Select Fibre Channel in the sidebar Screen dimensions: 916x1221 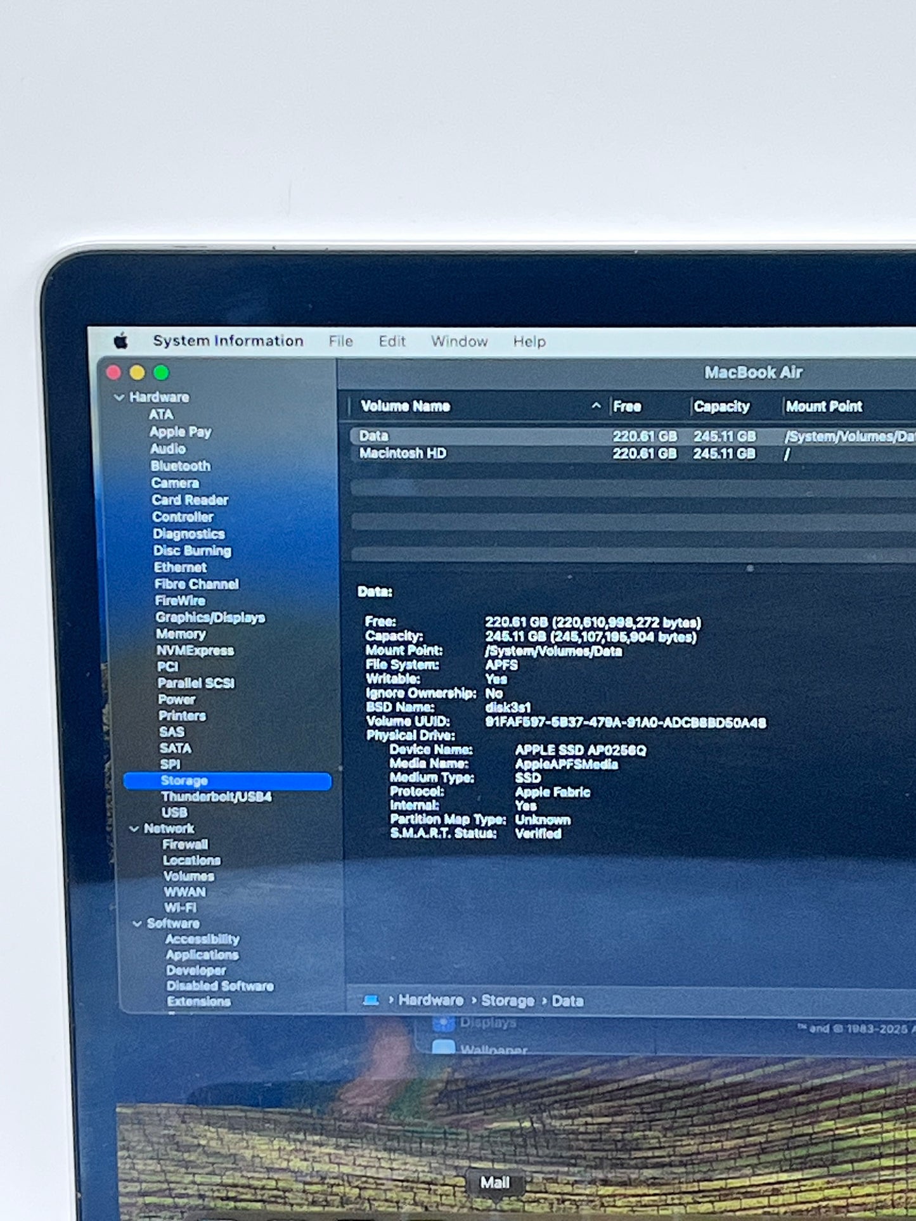click(197, 584)
